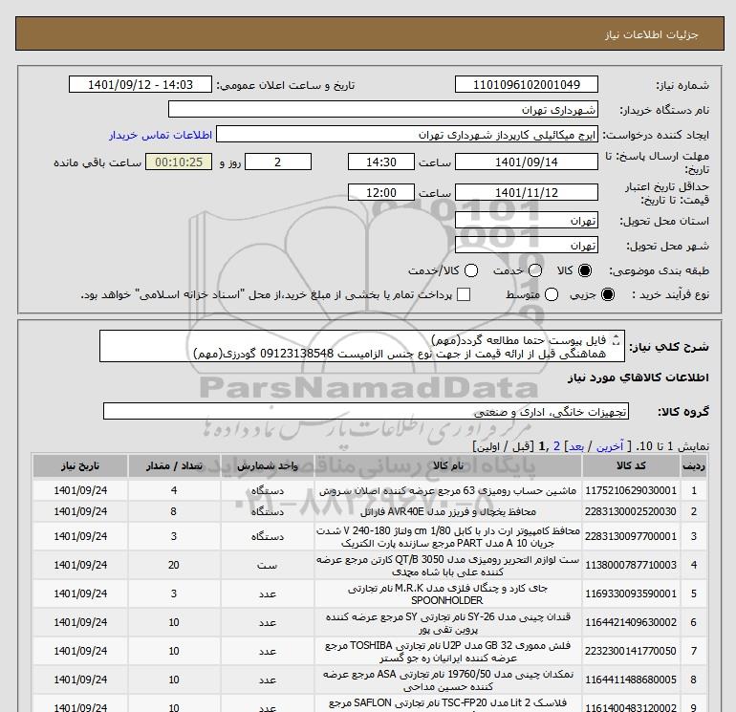The image size is (736, 712).
Task: Click the unit ست in row 4
Action: pos(267,566)
